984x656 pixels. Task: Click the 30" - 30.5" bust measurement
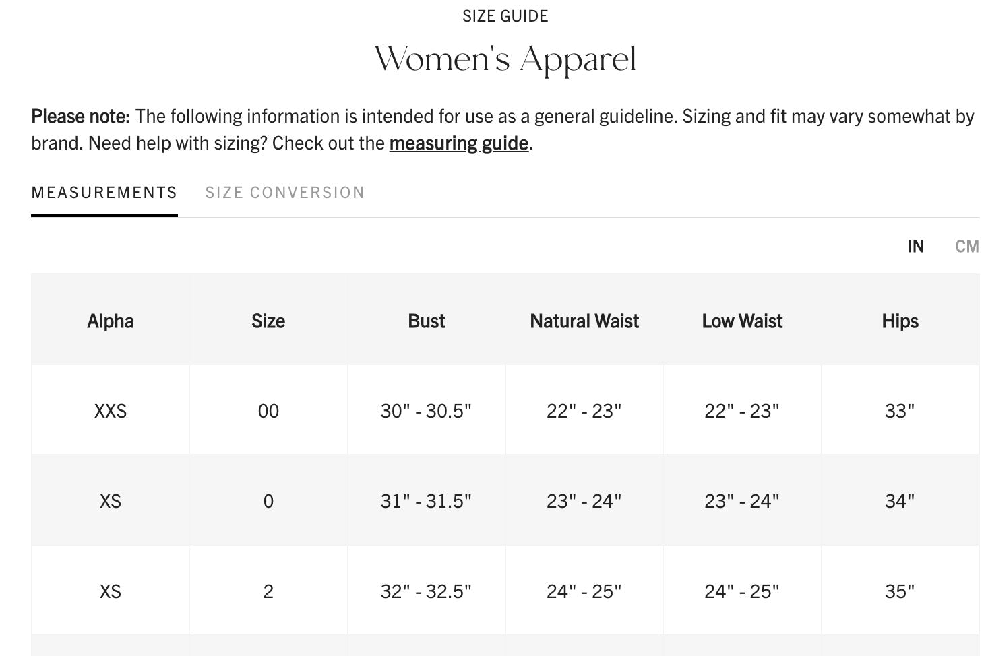[x=426, y=411]
